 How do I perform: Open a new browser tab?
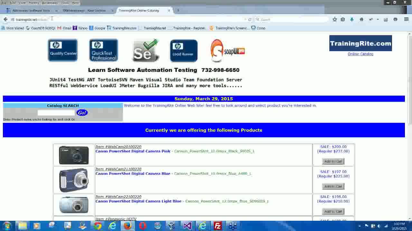click(x=178, y=11)
